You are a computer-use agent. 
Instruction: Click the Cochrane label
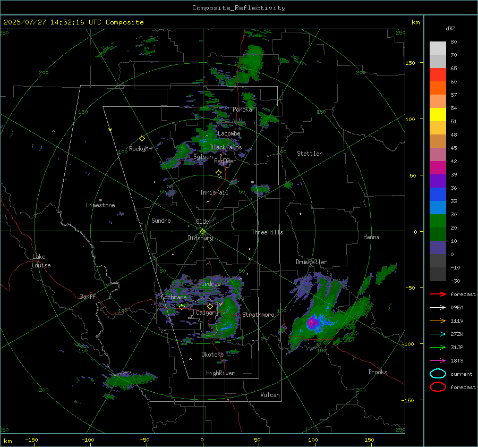click(174, 297)
